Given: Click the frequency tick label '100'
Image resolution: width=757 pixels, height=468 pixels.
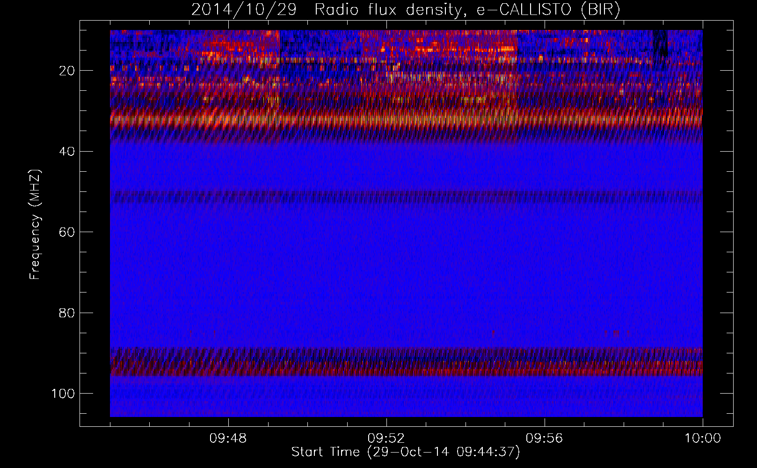Looking at the screenshot, I should tap(64, 394).
